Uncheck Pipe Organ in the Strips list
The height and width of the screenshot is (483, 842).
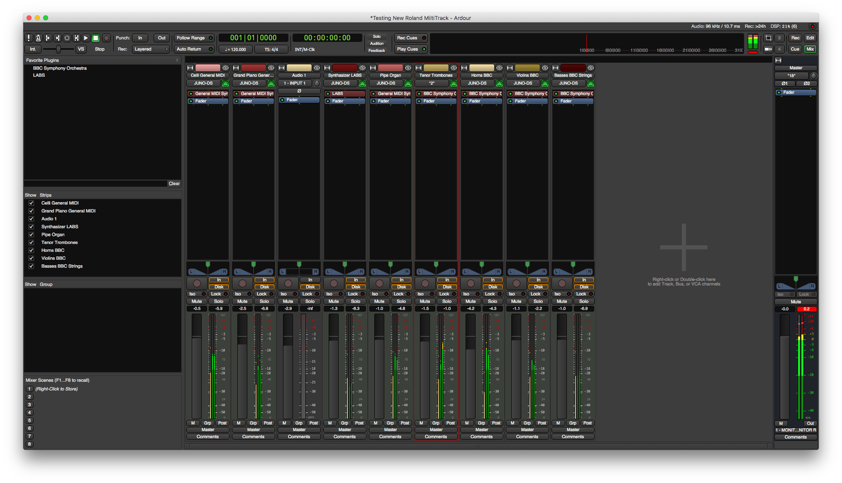pos(31,234)
